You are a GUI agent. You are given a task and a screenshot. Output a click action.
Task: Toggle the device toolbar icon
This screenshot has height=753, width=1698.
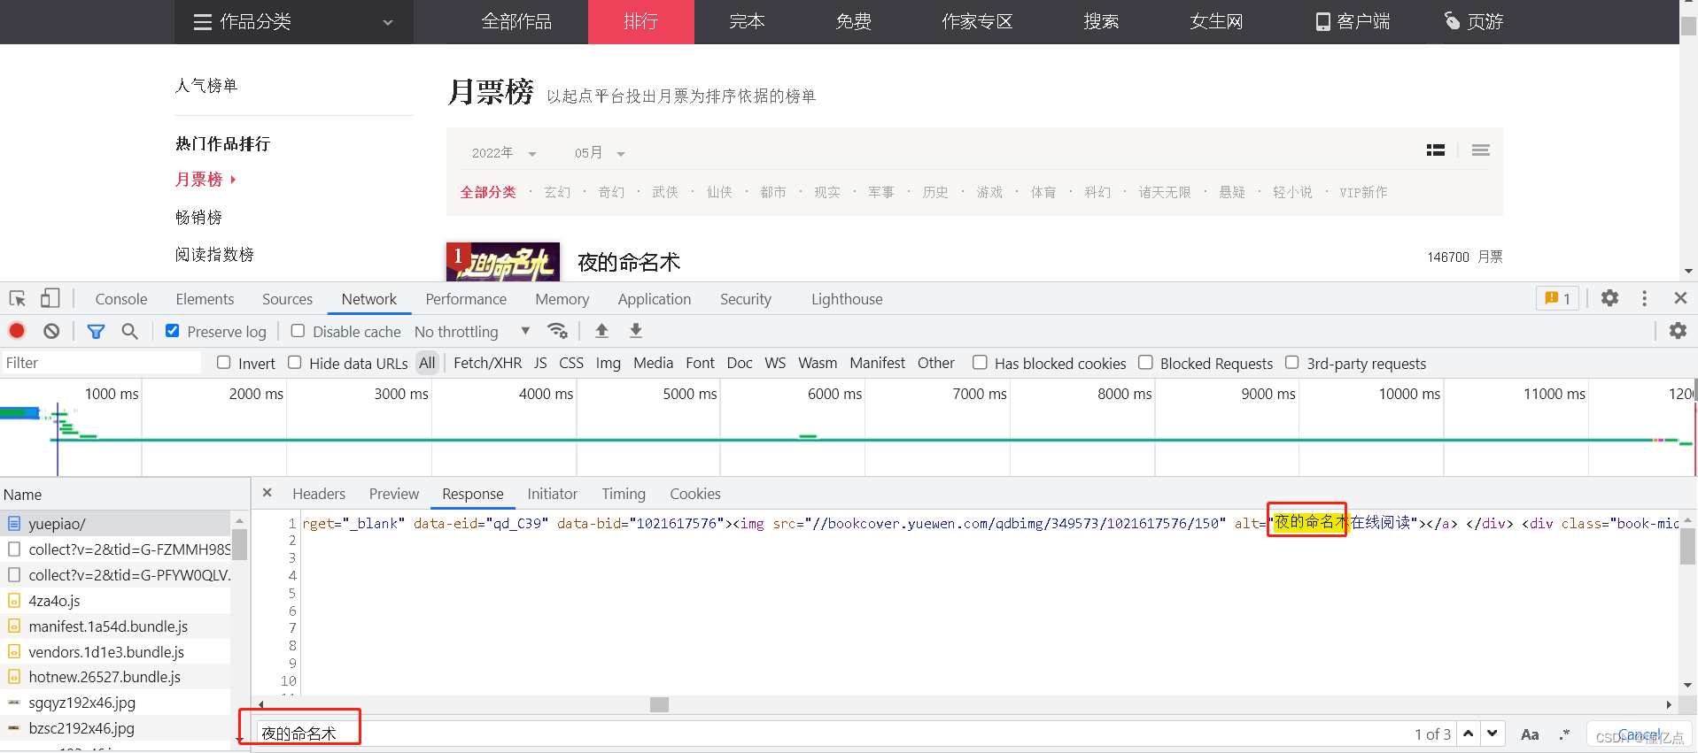coord(50,299)
